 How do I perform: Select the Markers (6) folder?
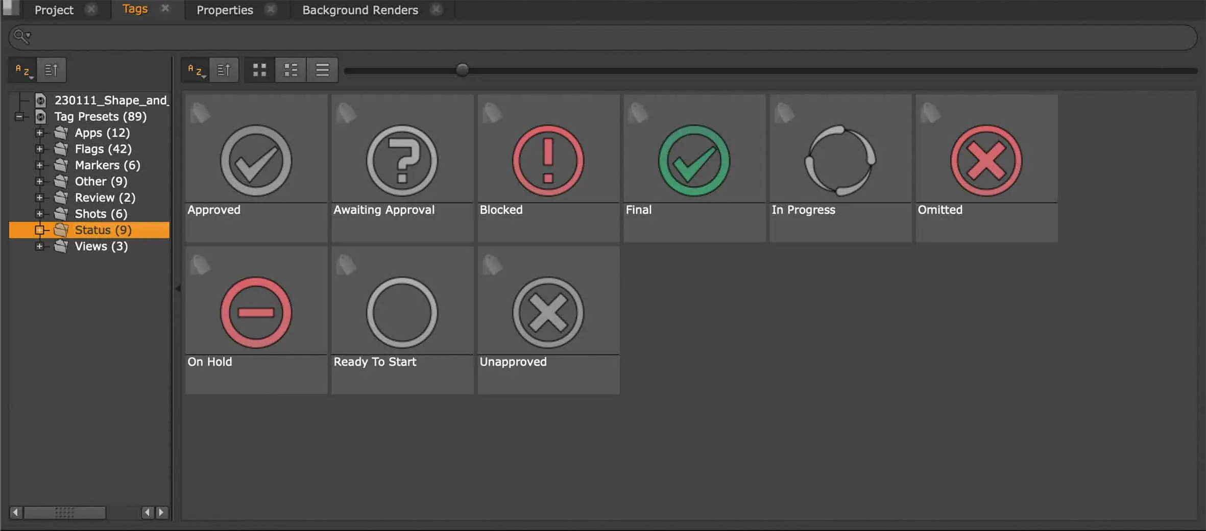coord(107,165)
